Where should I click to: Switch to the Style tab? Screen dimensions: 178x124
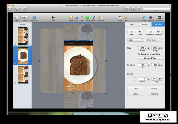(x=131, y=24)
